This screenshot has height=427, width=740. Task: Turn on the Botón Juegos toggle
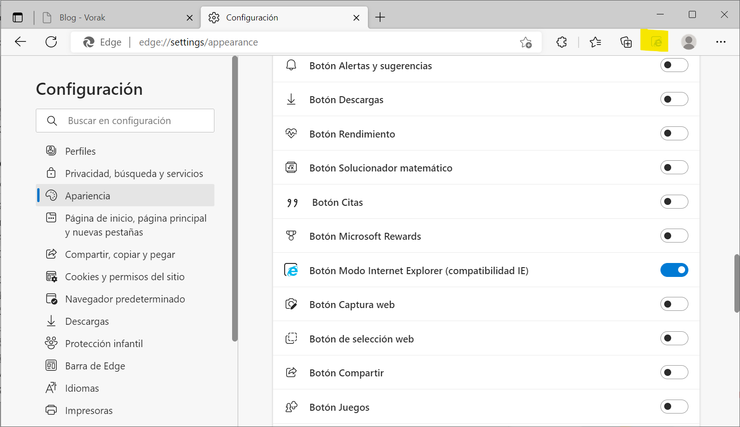(x=674, y=407)
